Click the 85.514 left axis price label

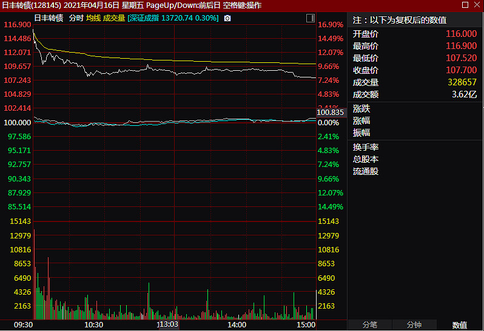click(x=19, y=207)
